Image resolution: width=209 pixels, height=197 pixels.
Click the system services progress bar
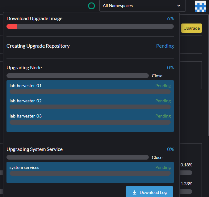point(90,173)
